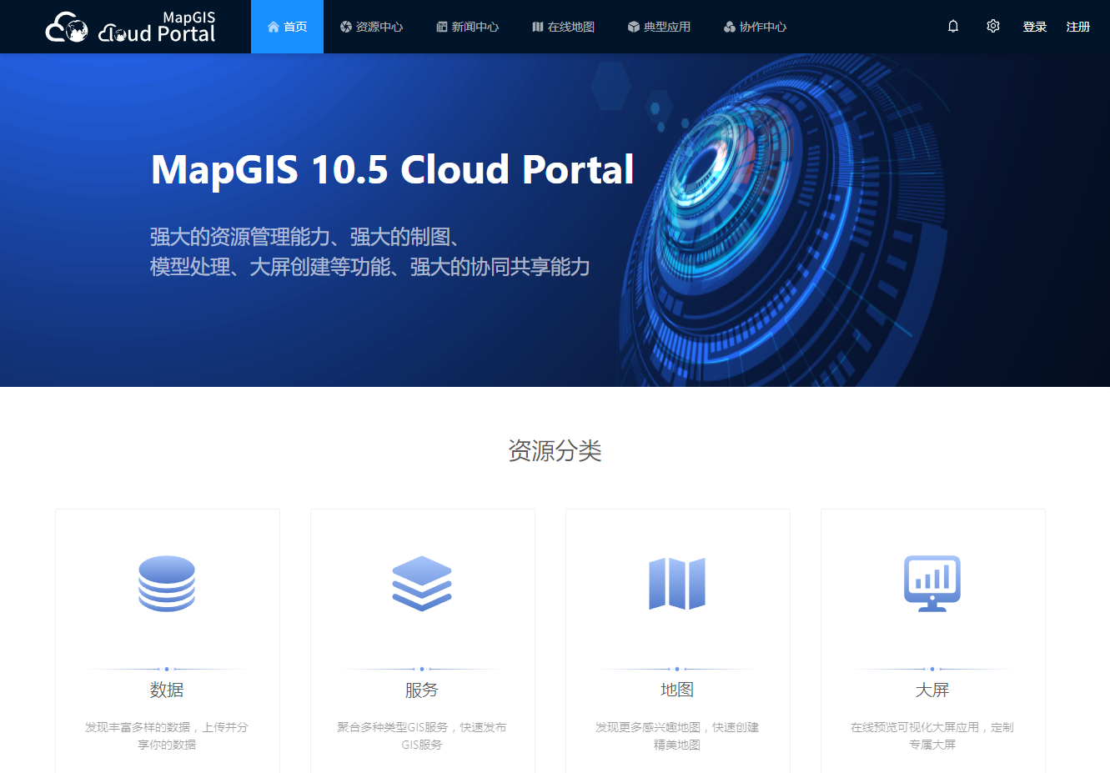Click the newspaper icon beside 新闻中心
This screenshot has width=1110, height=773.
click(442, 27)
